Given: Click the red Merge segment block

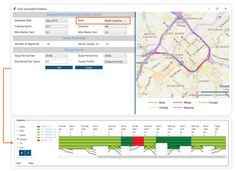Looking at the screenshot, I should click(x=138, y=139).
